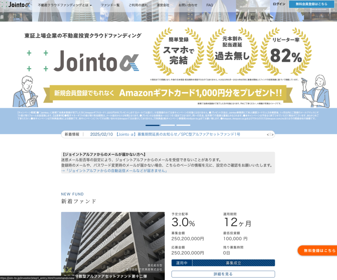The height and width of the screenshot is (280, 337).
Task: Click the スマホで完結 laurel badge
Action: click(x=178, y=52)
